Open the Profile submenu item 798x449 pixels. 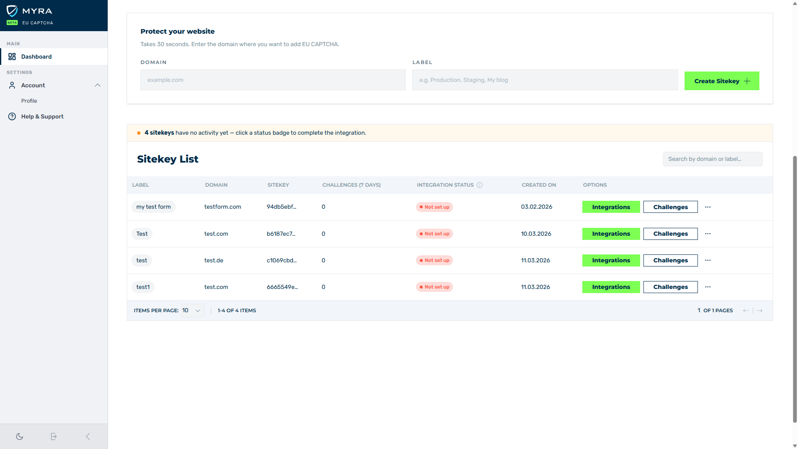[29, 101]
